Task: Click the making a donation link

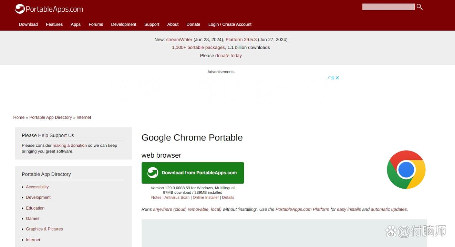Action: pos(70,146)
